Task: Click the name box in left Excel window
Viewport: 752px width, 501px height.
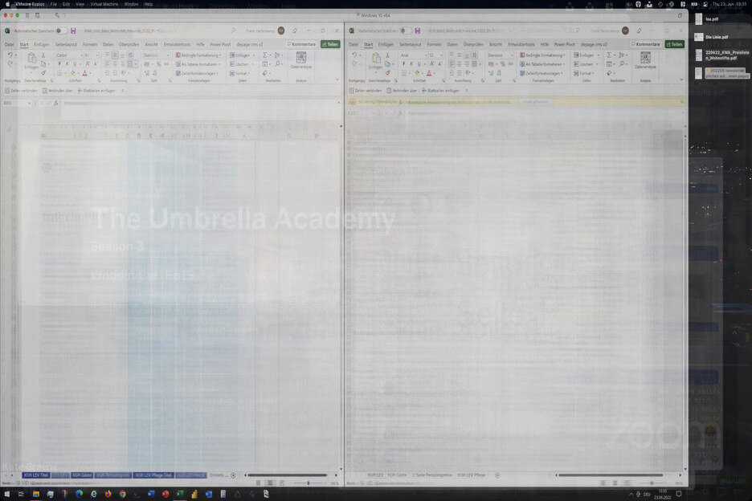Action: (x=16, y=103)
